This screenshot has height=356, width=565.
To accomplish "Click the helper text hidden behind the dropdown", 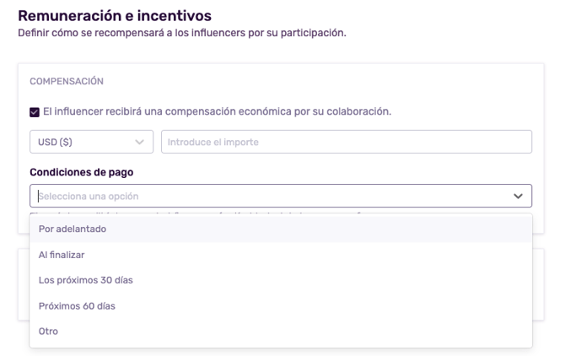I will point(253,212).
